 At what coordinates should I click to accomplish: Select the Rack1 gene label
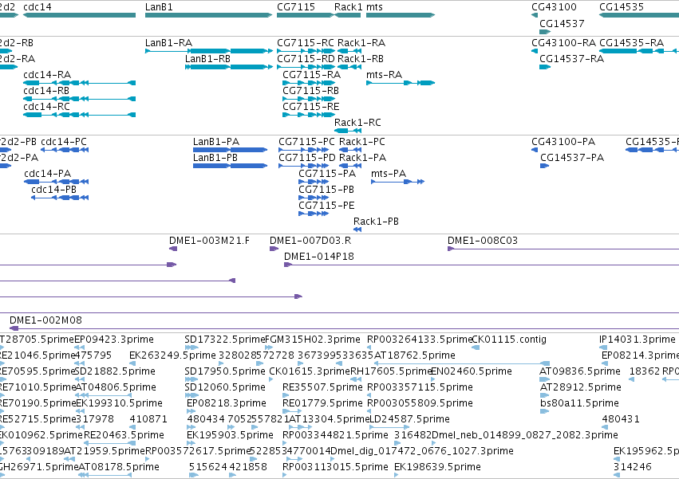pos(348,7)
